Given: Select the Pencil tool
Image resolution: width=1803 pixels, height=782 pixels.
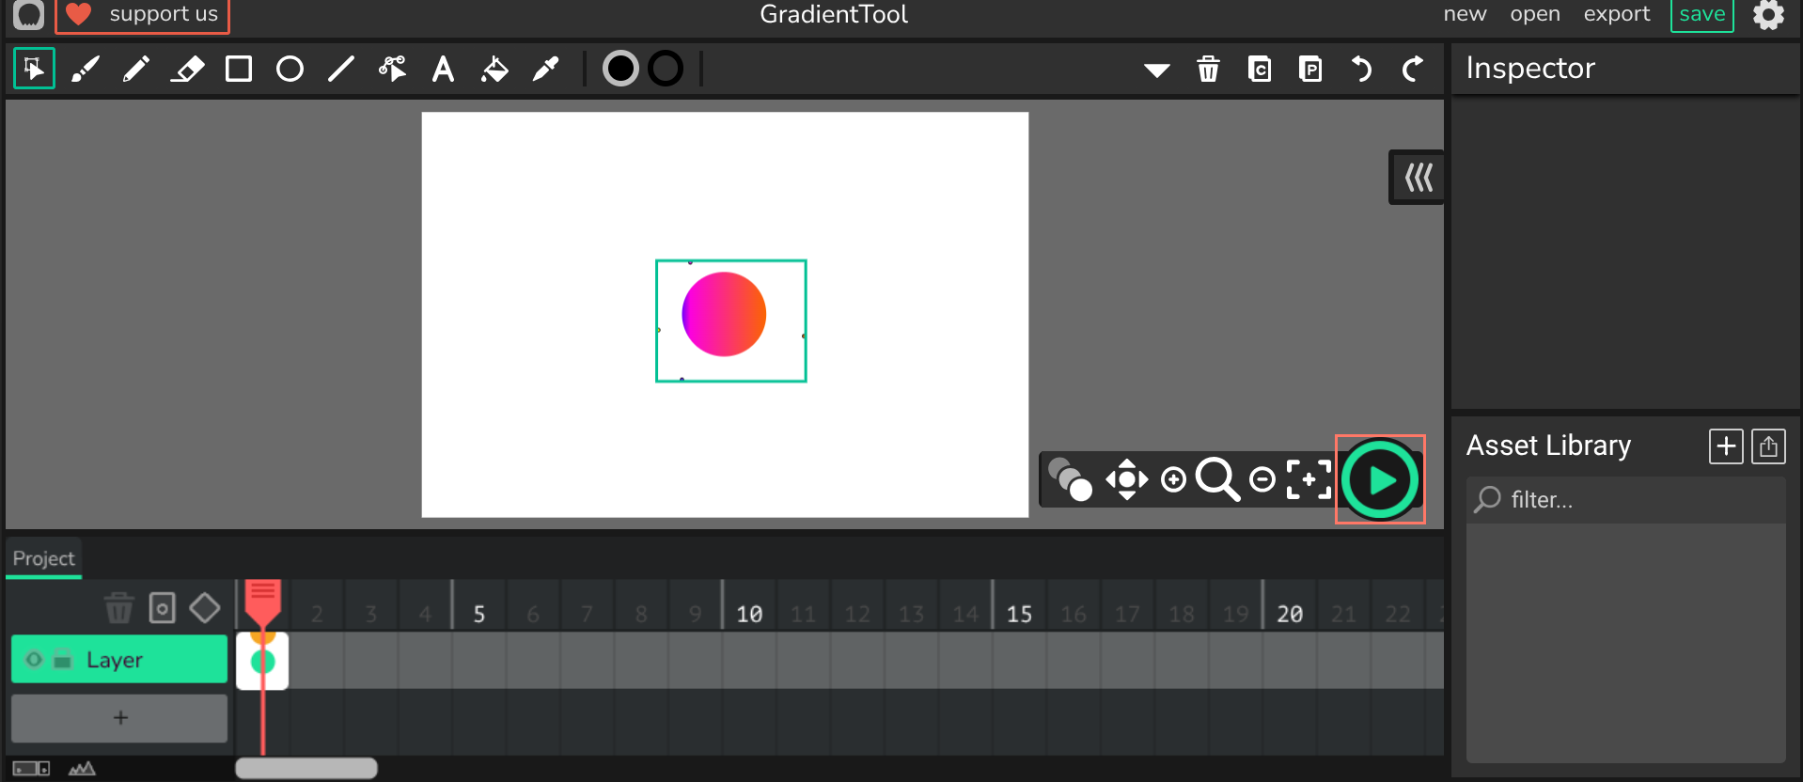Looking at the screenshot, I should 136,69.
